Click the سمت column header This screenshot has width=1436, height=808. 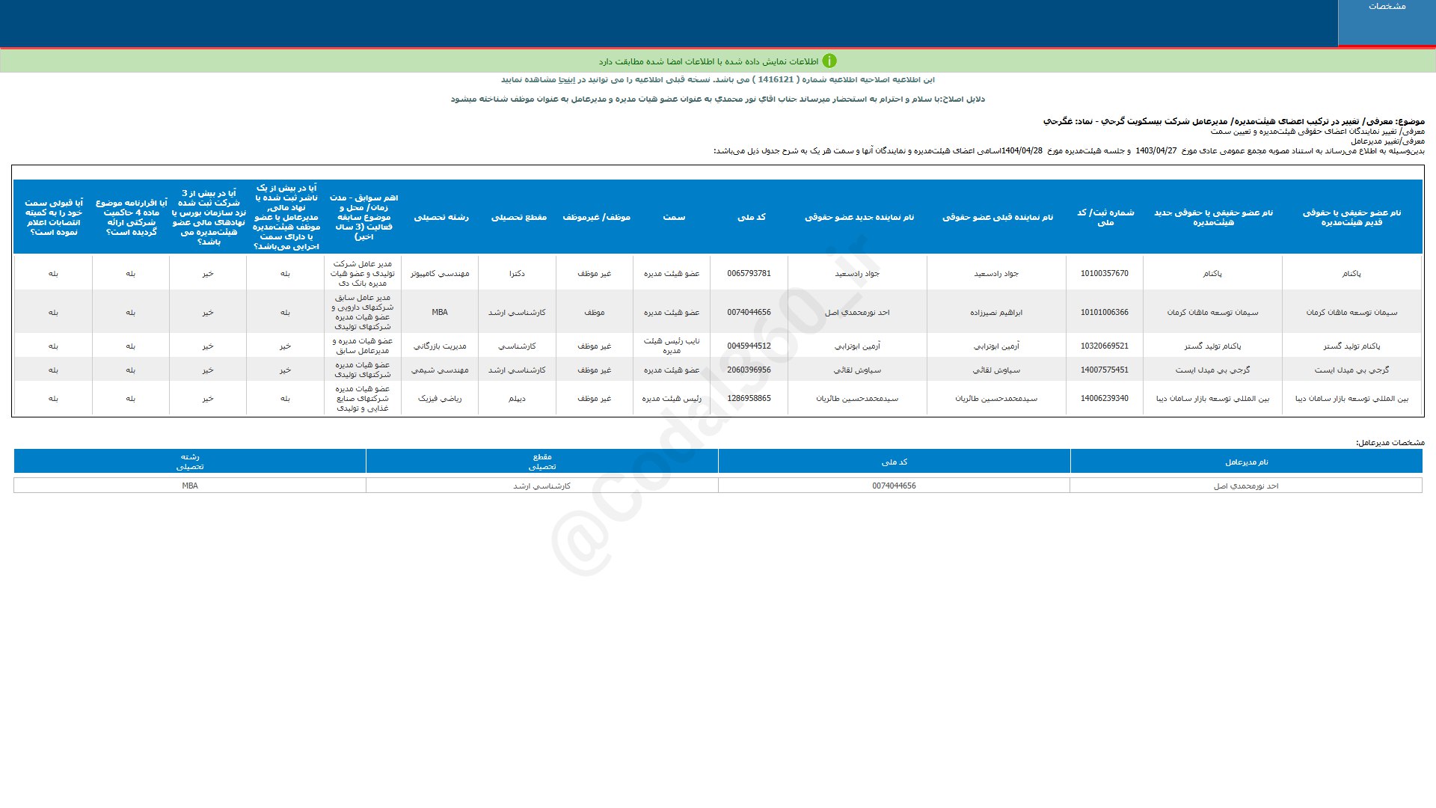[673, 217]
